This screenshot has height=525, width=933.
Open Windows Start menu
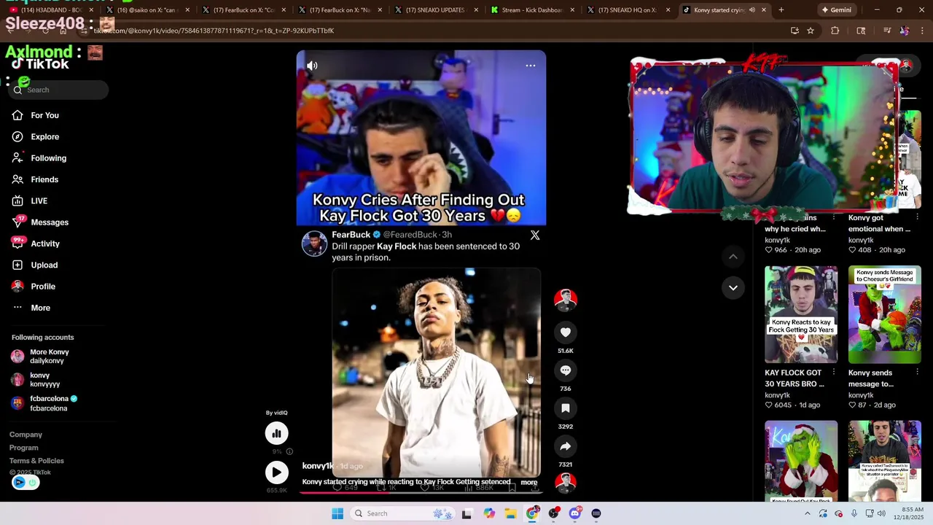click(337, 513)
